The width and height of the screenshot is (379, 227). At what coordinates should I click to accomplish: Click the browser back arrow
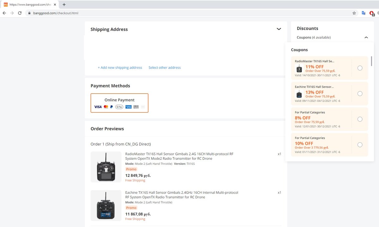point(4,13)
